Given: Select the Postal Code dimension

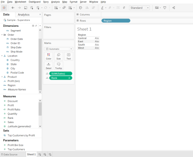Looking at the screenshot, I should (17, 72).
